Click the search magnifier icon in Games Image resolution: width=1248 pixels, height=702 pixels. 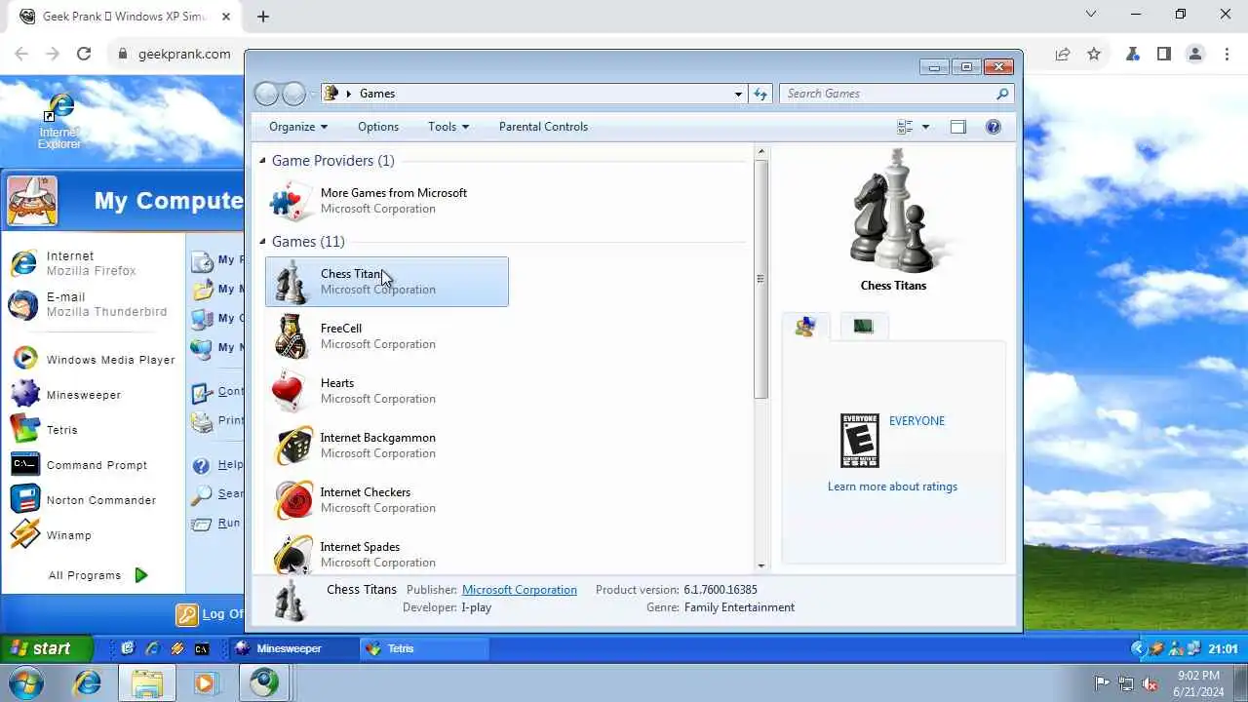(1001, 94)
